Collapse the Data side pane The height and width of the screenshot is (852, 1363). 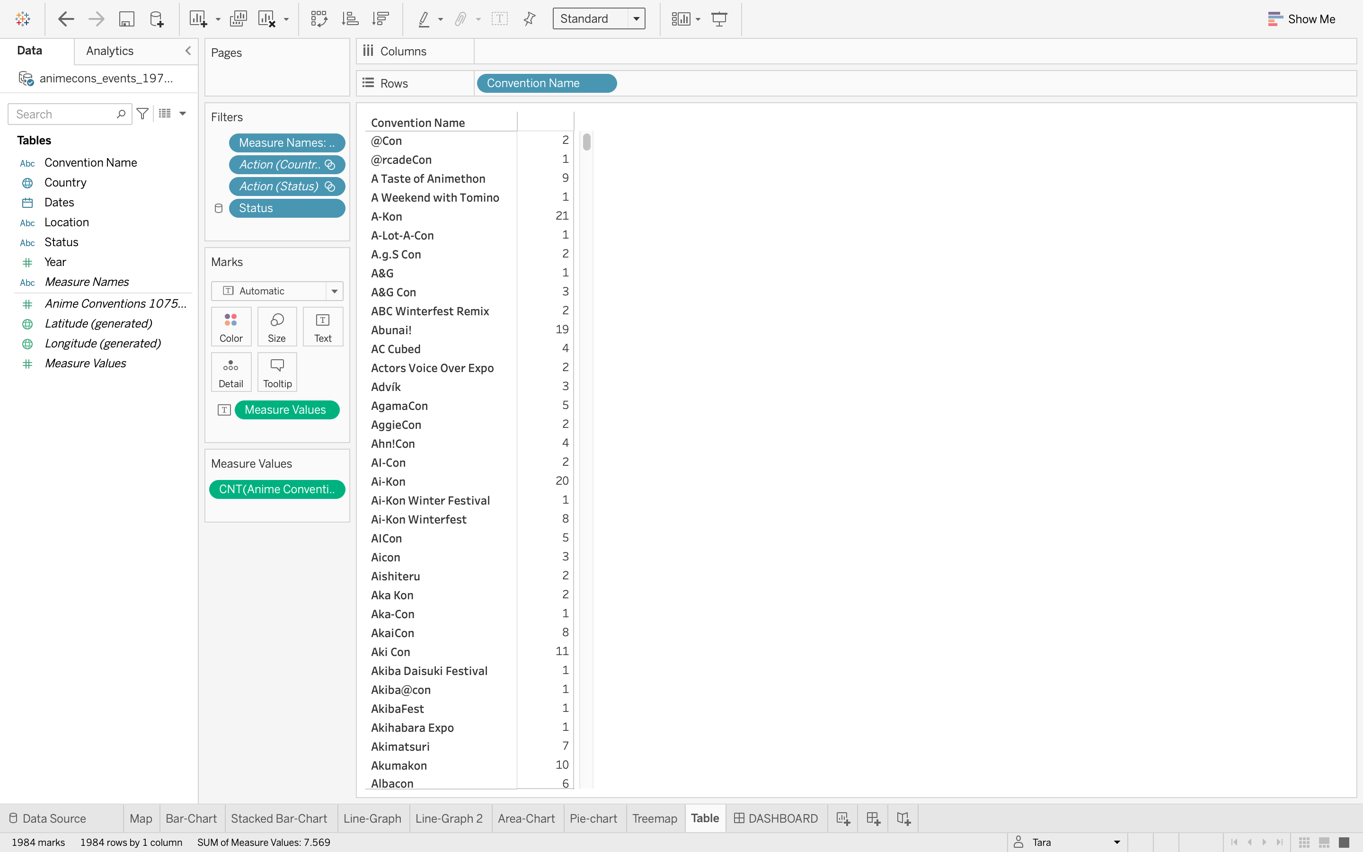point(188,51)
